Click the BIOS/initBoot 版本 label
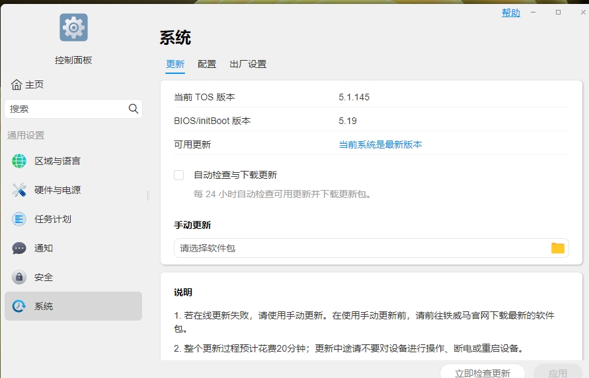The height and width of the screenshot is (378, 589). click(212, 121)
